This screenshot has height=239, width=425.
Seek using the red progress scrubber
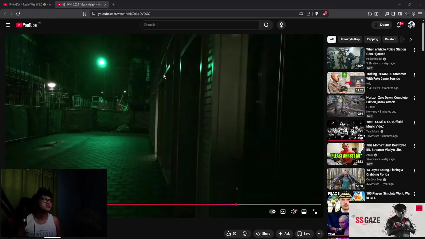[x=236, y=204]
